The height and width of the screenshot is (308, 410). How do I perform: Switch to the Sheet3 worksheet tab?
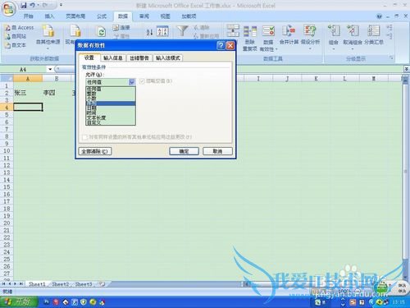(84, 284)
